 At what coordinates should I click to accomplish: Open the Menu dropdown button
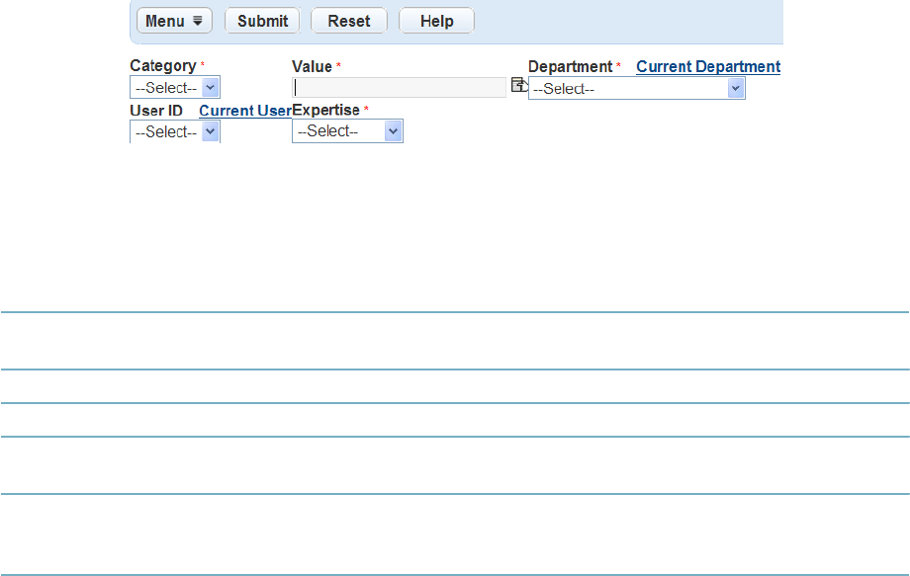coord(174,21)
